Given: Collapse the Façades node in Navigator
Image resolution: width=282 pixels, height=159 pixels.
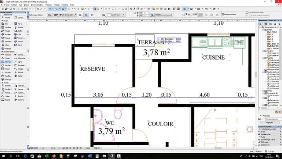Looking at the screenshot, I should coord(263,58).
